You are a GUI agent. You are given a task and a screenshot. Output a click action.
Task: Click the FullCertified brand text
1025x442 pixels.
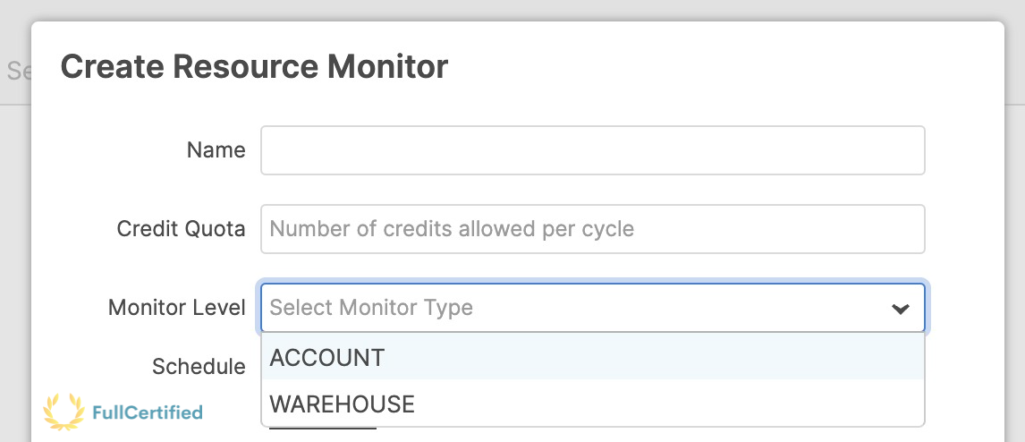pos(148,412)
